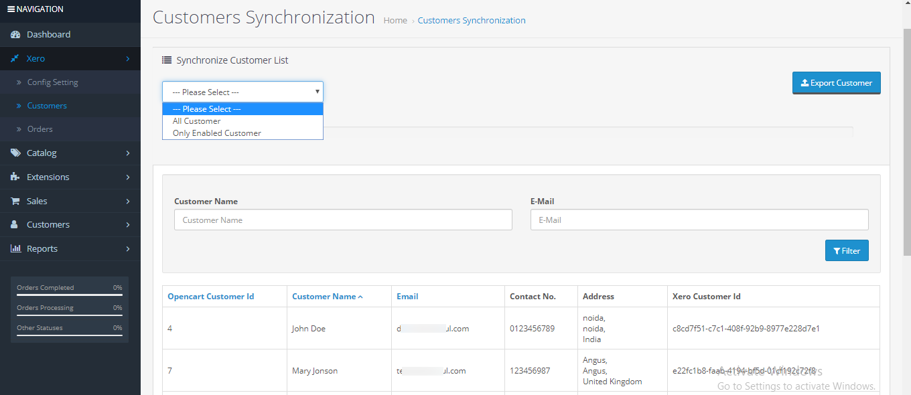Focus the E-Mail input field
Image resolution: width=911 pixels, height=395 pixels.
[x=699, y=220]
